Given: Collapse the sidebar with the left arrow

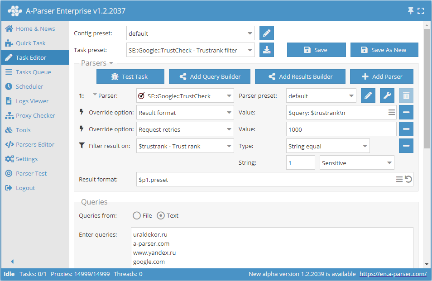Looking at the screenshot, I should (x=12, y=262).
